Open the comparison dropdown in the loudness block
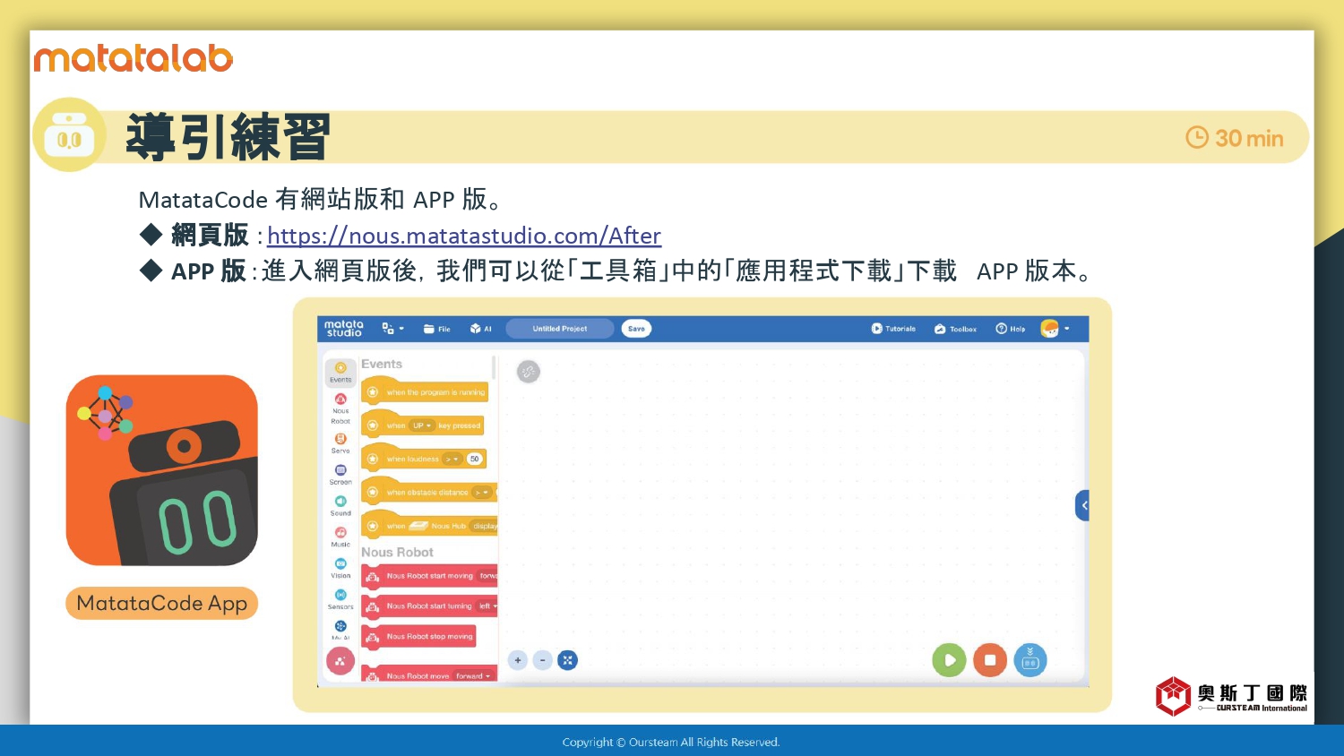Screen dimensions: 1344x756 point(452,459)
